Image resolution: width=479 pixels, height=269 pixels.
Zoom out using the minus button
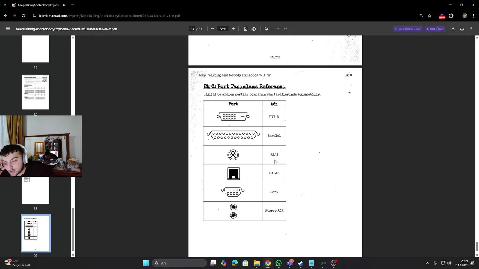(x=213, y=29)
